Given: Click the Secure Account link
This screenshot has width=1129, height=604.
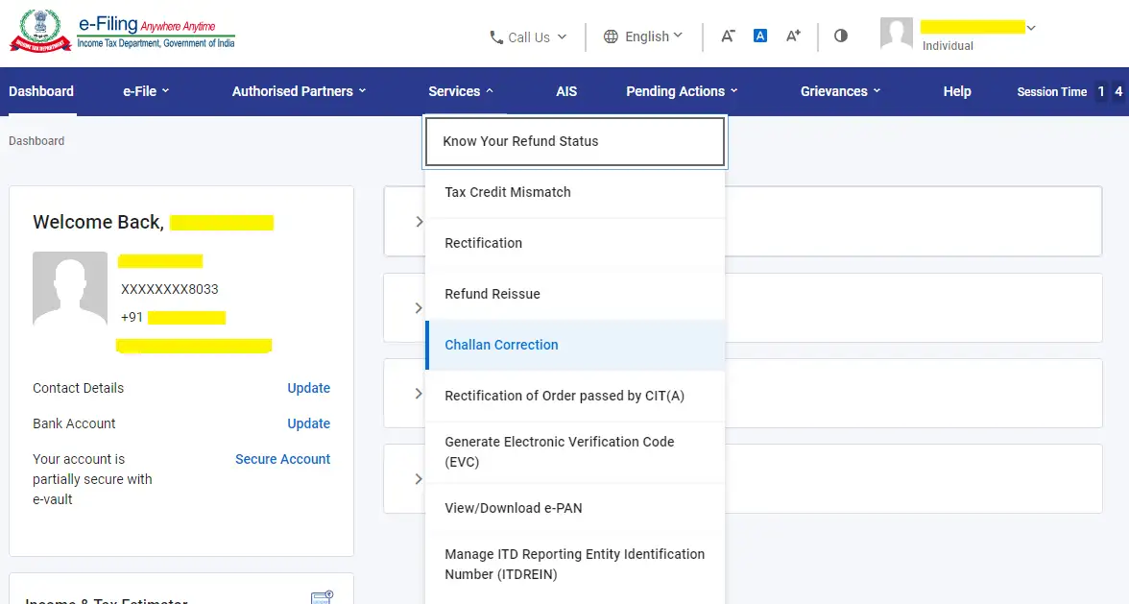Looking at the screenshot, I should point(282,459).
